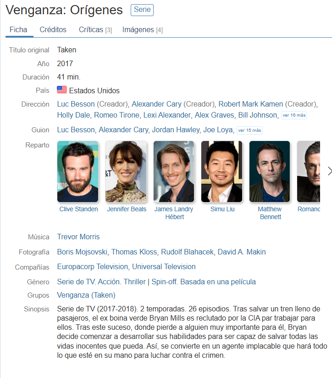Select director Romeo Tirone

click(116, 115)
